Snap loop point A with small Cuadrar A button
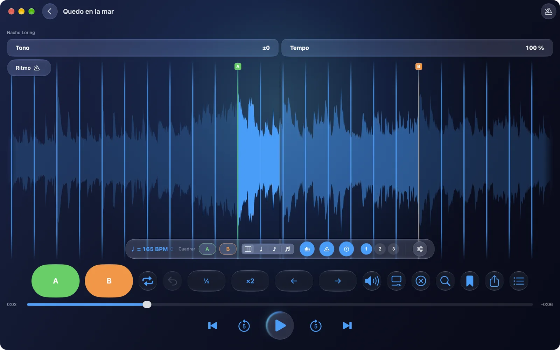 click(x=207, y=249)
